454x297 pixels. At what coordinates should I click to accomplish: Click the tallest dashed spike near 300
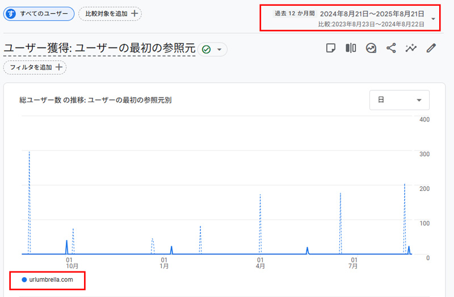pyautogui.click(x=30, y=203)
